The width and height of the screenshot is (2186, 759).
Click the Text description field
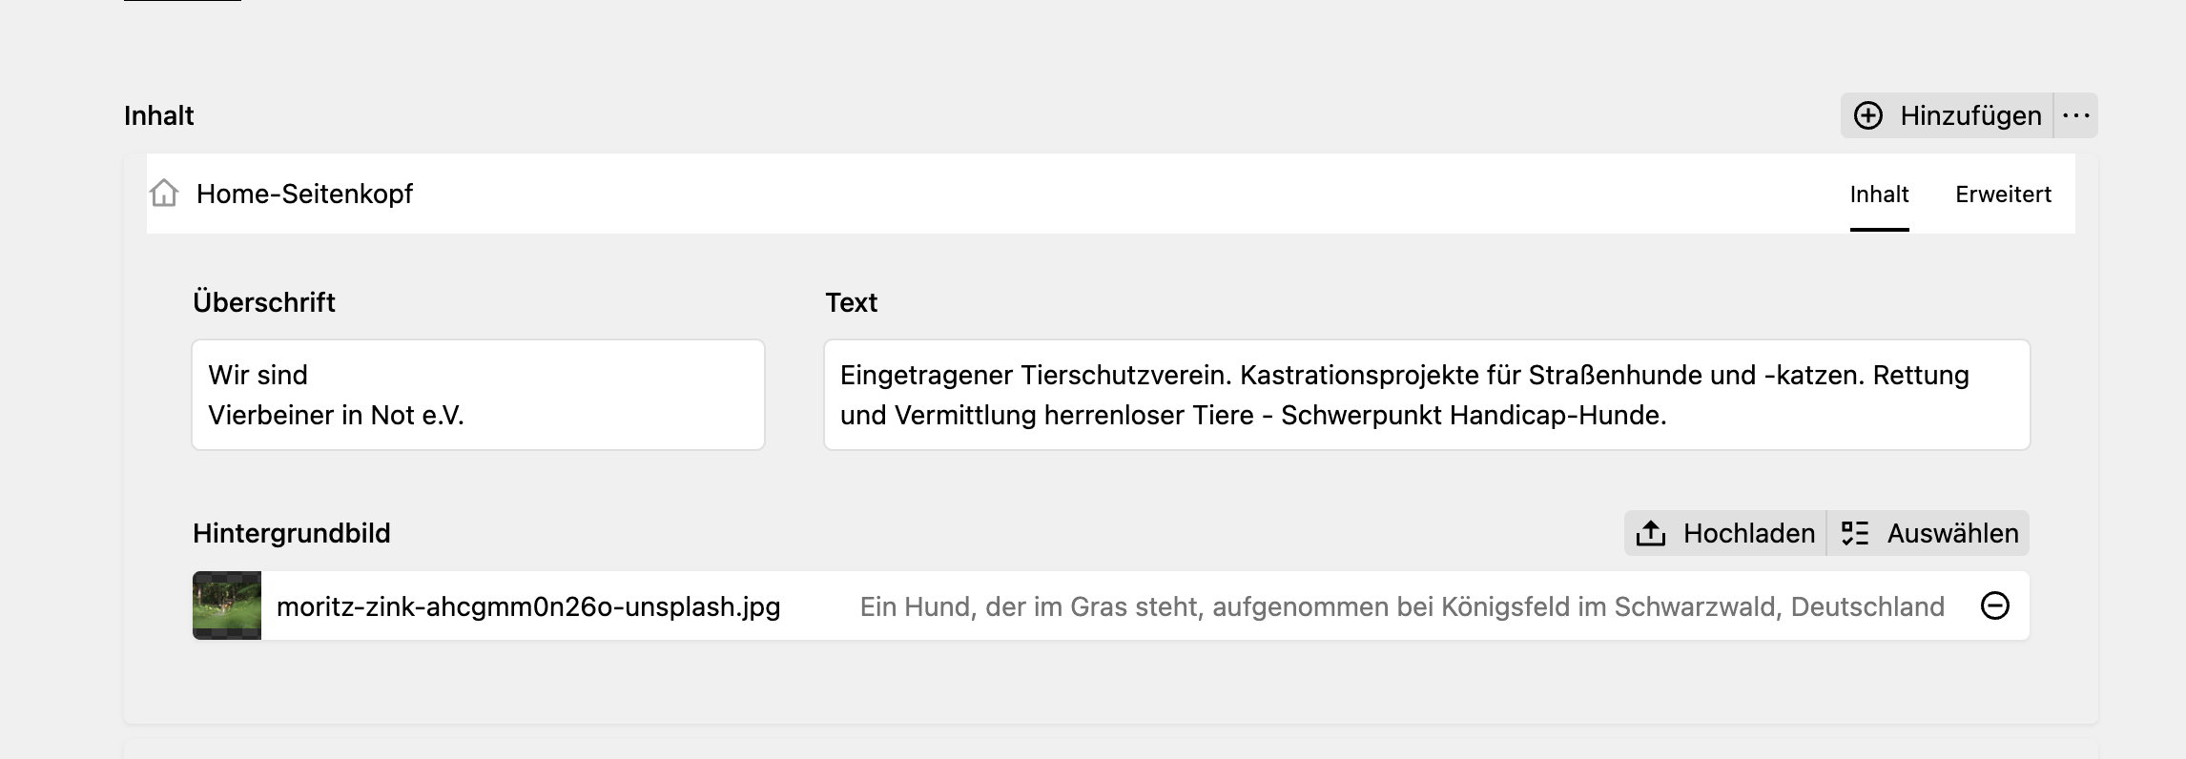tap(1426, 394)
